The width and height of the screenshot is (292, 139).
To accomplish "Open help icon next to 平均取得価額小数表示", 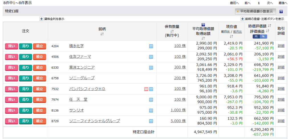I will click(281, 12).
